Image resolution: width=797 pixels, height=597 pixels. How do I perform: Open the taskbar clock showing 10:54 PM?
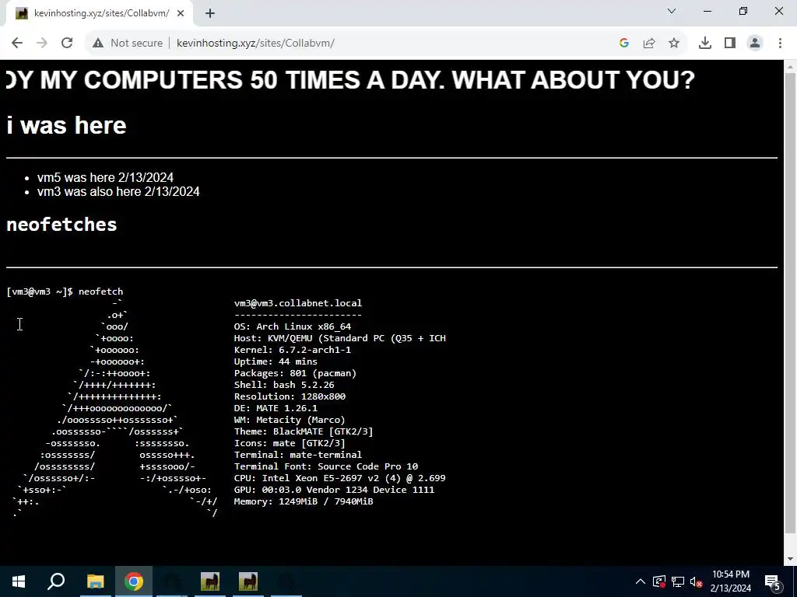click(x=730, y=581)
